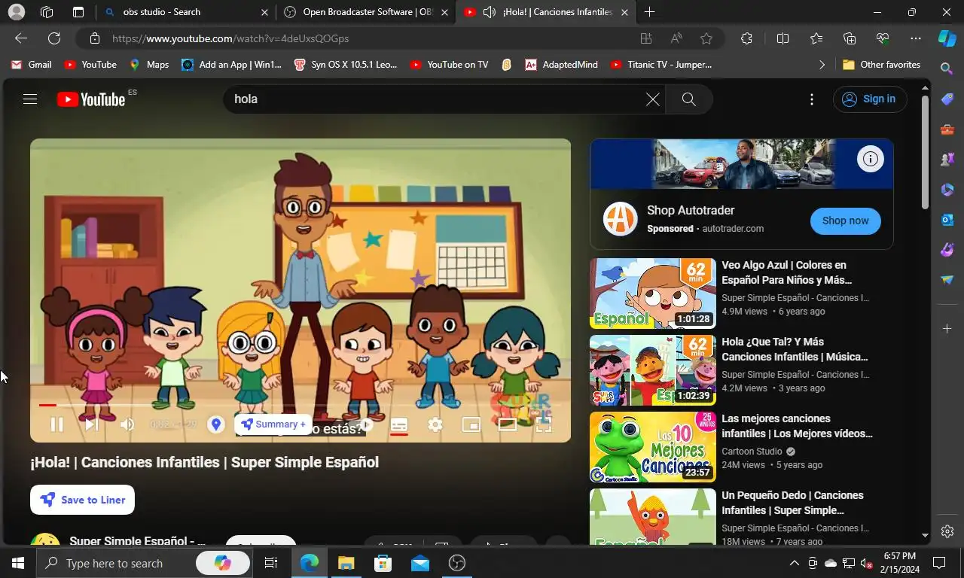Open the Copilot sidebar icon
Screen dimensions: 964x578
pyautogui.click(x=947, y=38)
